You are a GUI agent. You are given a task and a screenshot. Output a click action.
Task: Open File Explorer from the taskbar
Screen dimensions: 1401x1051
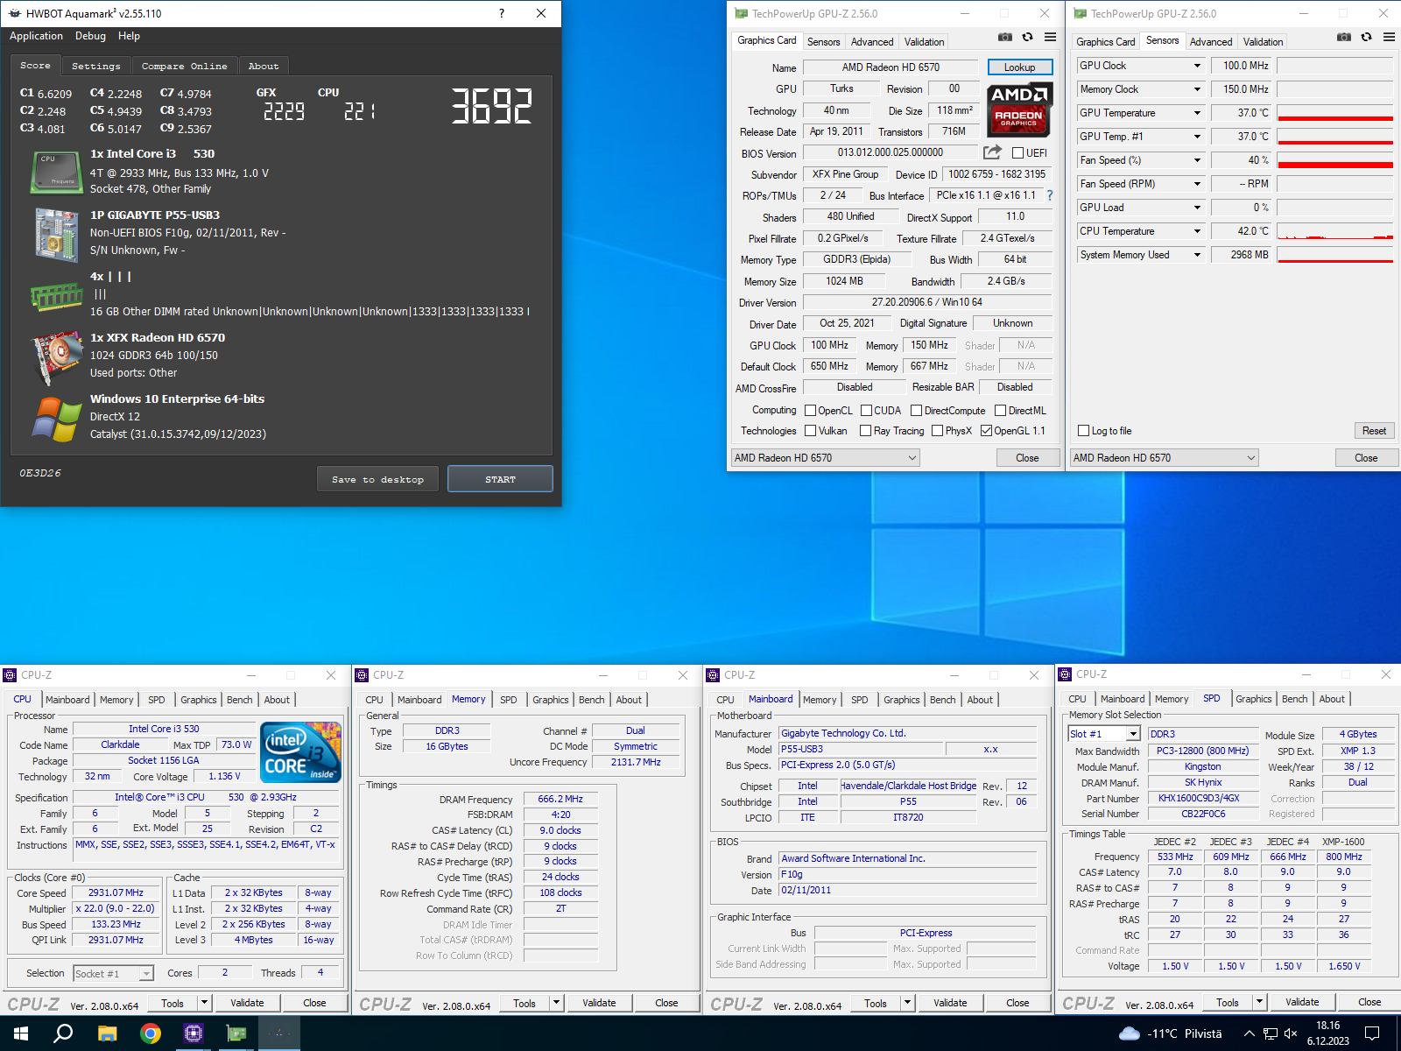tap(107, 1033)
